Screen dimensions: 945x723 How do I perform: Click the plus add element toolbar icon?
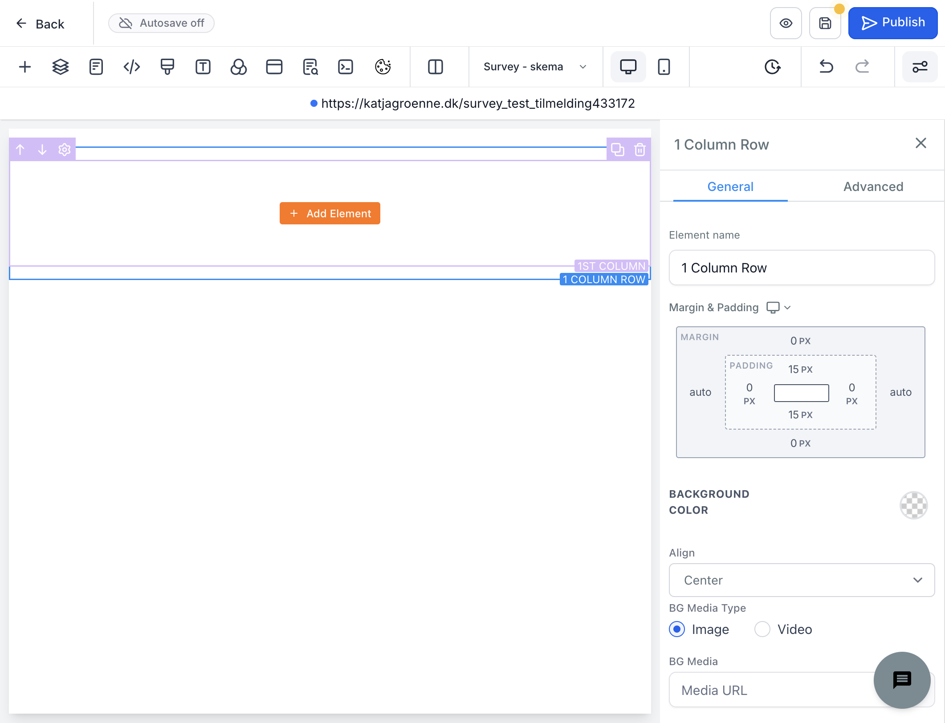click(x=25, y=67)
